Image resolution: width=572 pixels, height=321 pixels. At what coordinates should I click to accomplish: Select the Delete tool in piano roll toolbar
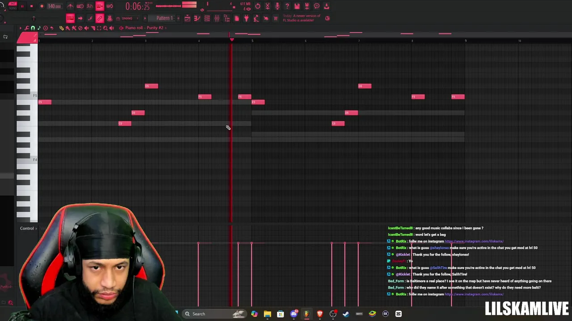click(80, 28)
